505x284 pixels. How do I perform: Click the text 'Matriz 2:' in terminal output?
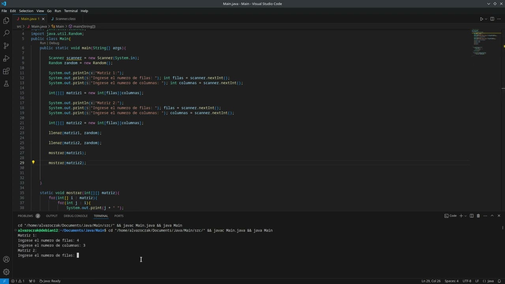(27, 250)
